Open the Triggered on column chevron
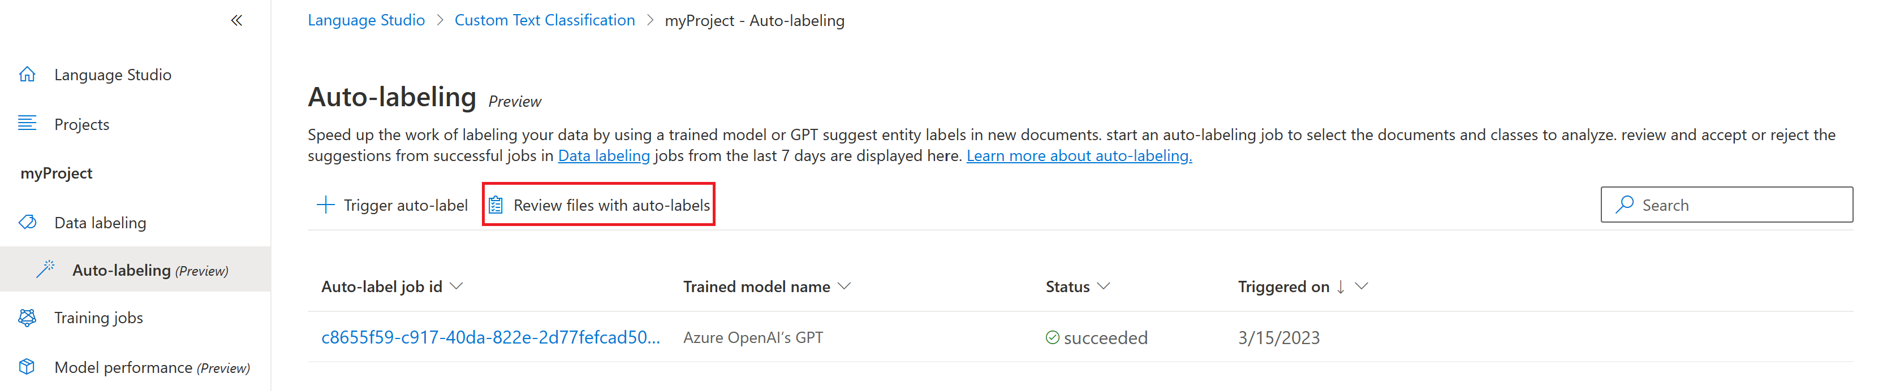 coord(1361,285)
